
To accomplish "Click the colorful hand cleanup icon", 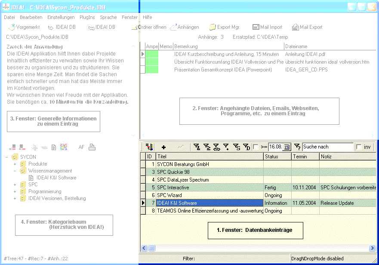I will click(64, 147).
